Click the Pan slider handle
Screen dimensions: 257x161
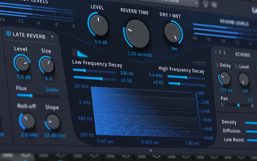pos(239,105)
